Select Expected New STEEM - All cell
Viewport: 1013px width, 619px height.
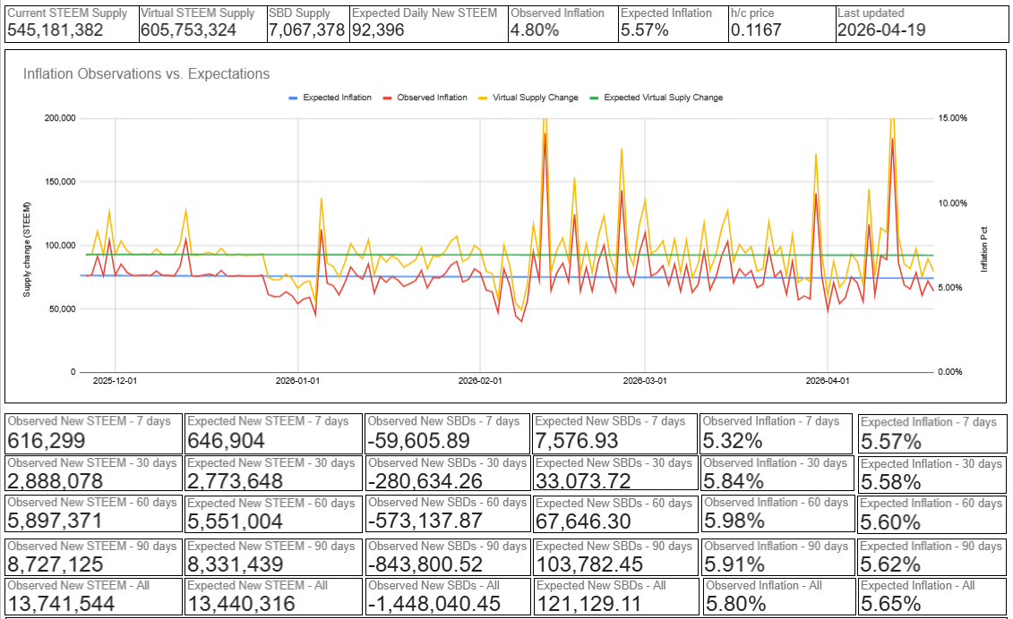point(273,597)
